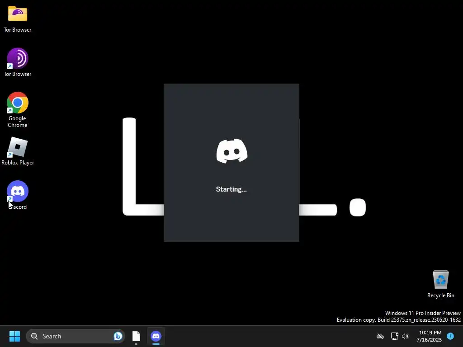Click the taskbar Search box

click(76, 336)
